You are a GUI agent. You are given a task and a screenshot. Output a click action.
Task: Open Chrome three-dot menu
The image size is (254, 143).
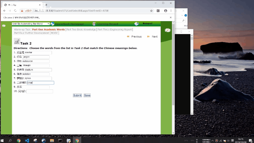(x=171, y=11)
